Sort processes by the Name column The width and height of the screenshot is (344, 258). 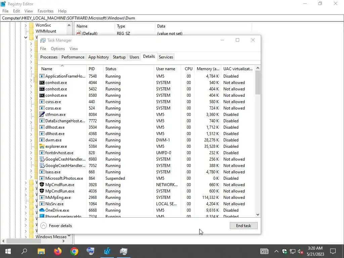[62, 69]
